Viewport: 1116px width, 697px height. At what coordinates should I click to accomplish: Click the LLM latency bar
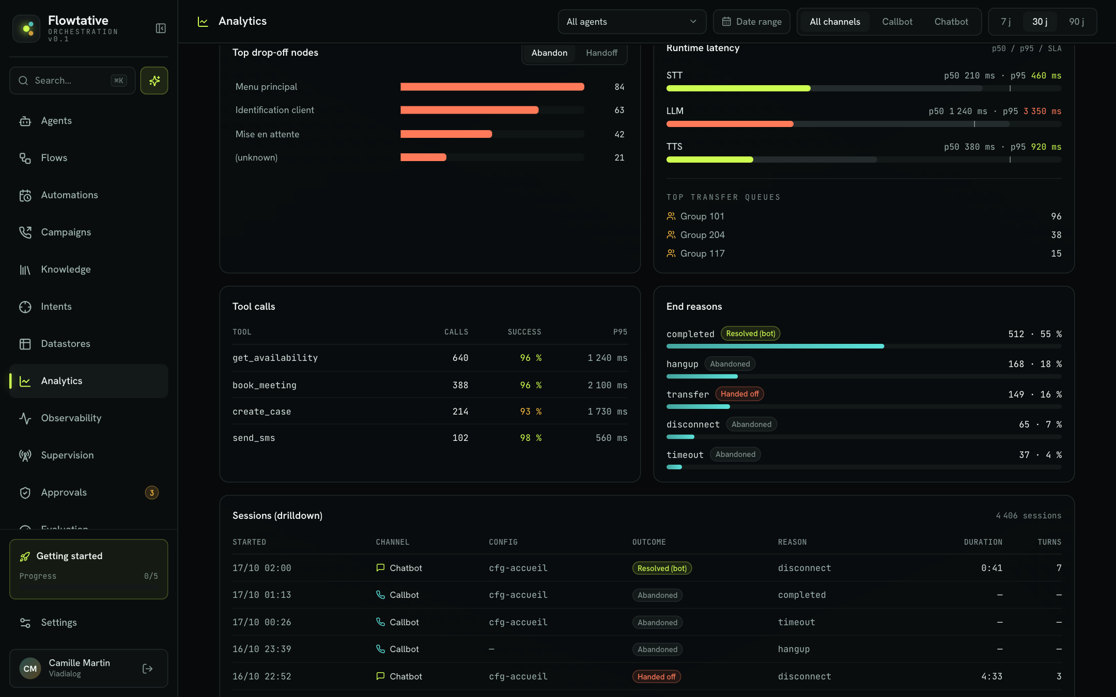tap(864, 124)
